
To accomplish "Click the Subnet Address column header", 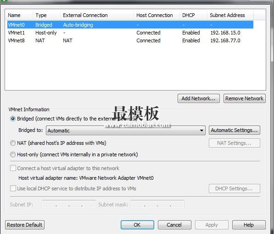I will click(230, 15).
